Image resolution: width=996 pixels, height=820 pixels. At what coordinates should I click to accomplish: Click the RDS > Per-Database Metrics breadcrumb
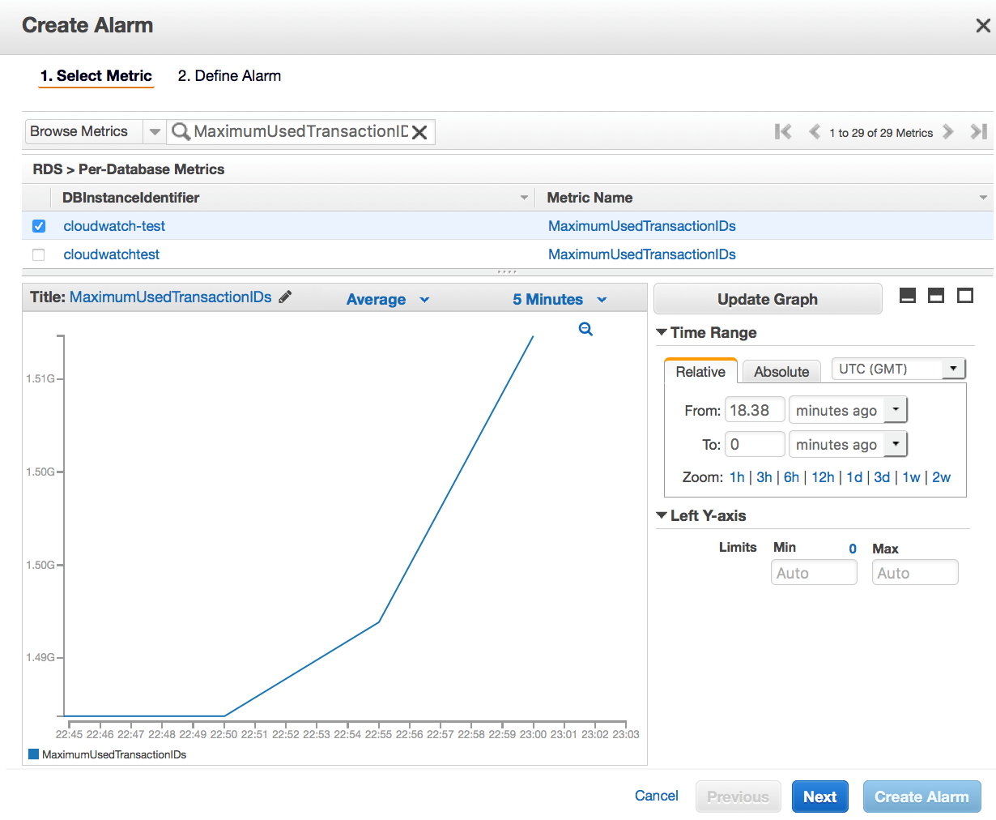[x=129, y=169]
